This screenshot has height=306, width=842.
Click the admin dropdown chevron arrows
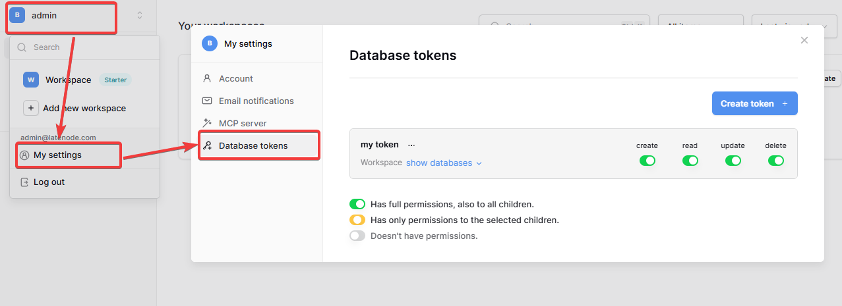(x=140, y=15)
